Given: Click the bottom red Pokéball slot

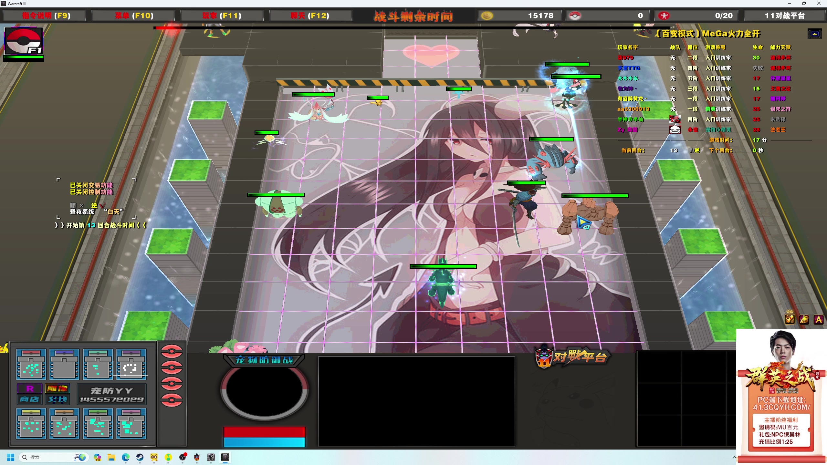Looking at the screenshot, I should coord(172,400).
